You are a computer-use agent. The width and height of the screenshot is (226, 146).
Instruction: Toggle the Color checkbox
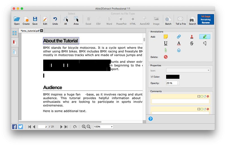[x=152, y=77]
